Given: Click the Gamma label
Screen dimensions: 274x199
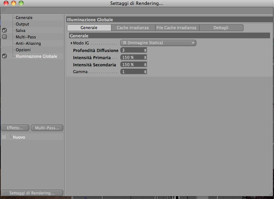Looking at the screenshot, I should point(80,72).
